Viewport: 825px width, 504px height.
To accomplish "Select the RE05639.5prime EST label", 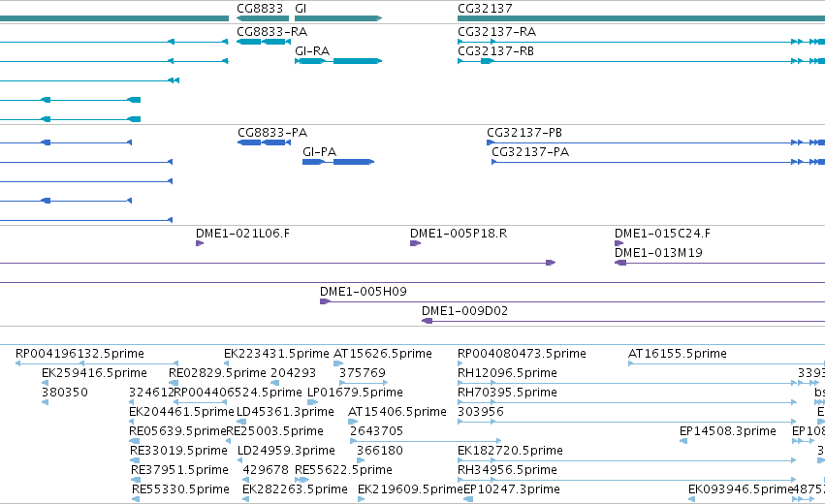I will click(177, 432).
